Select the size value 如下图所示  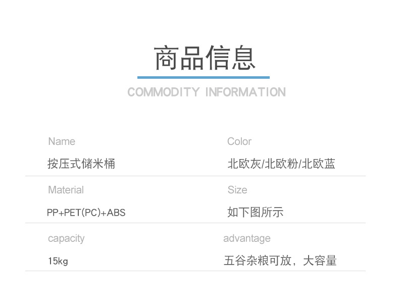[x=255, y=212]
